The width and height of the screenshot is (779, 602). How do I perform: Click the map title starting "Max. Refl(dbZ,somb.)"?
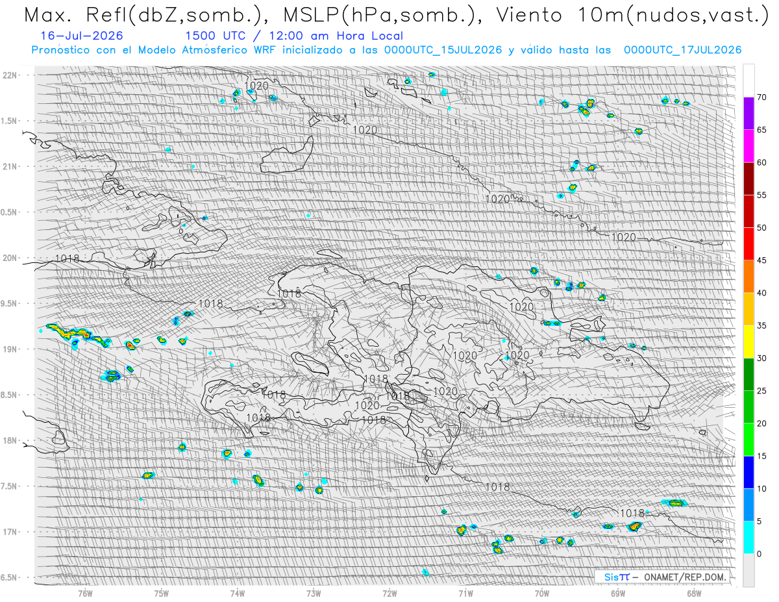pyautogui.click(x=396, y=15)
